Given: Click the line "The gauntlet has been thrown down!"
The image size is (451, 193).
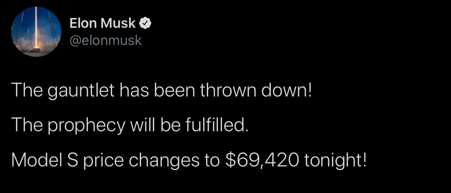Looking at the screenshot, I should click(162, 91).
